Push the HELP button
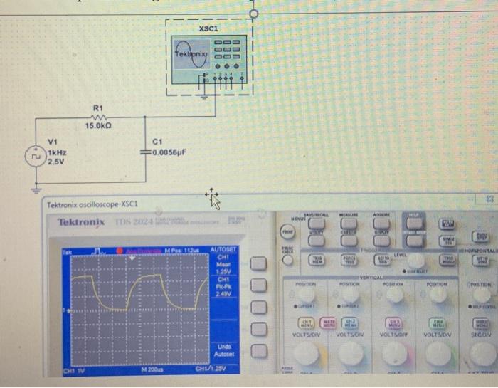 click(x=414, y=223)
